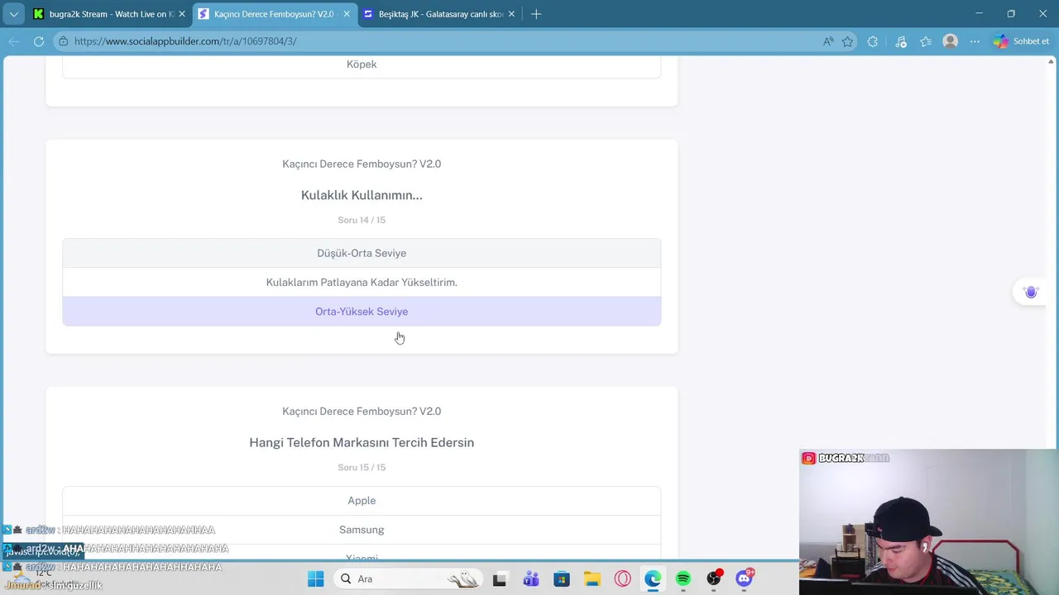Open Microsoft Store from the taskbar
Viewport: 1059px width, 595px height.
coord(561,579)
